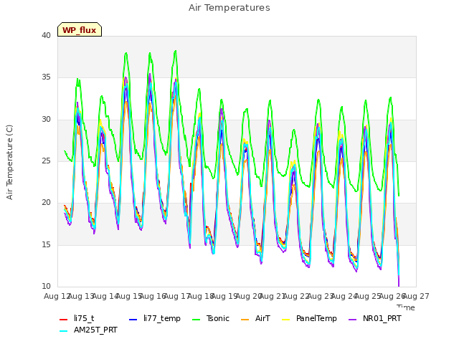Click the Air Temperature (C) axis label
Image resolution: width=459 pixels, height=344 pixels.
click(9, 163)
